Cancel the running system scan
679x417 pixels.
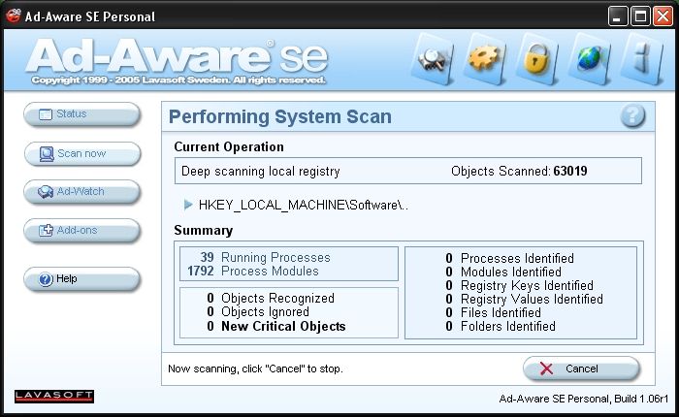coord(581,369)
